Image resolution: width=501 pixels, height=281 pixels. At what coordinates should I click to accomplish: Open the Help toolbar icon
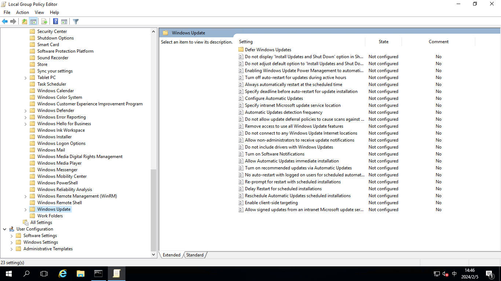pyautogui.click(x=55, y=22)
